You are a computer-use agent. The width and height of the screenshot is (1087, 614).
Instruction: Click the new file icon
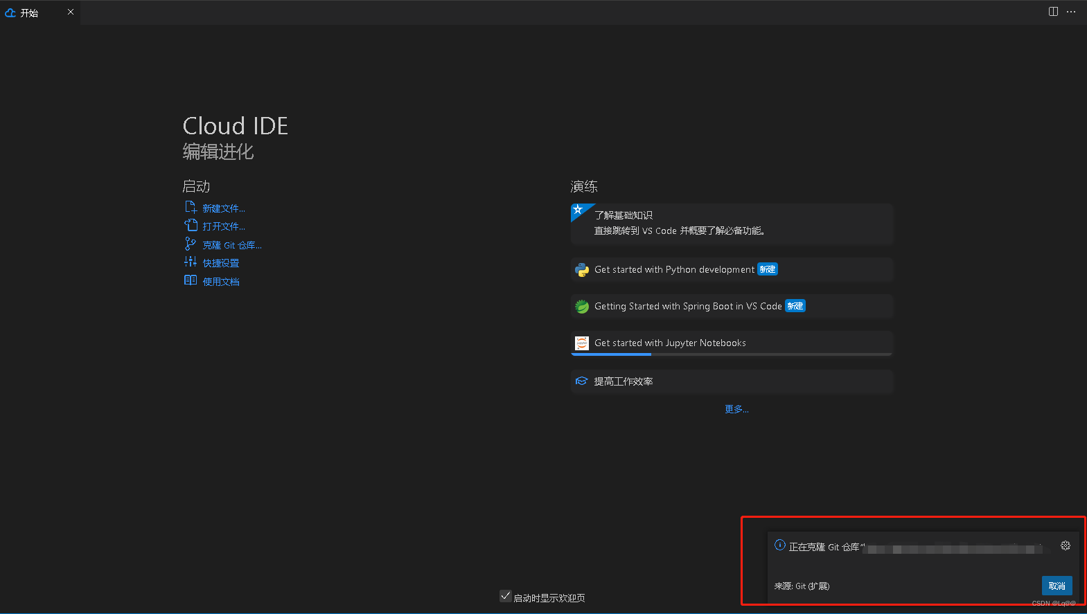tap(191, 208)
